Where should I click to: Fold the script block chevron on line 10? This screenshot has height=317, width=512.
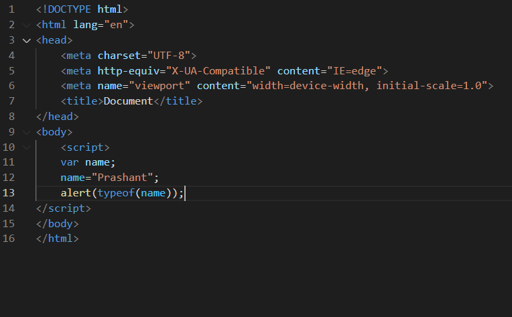26,147
